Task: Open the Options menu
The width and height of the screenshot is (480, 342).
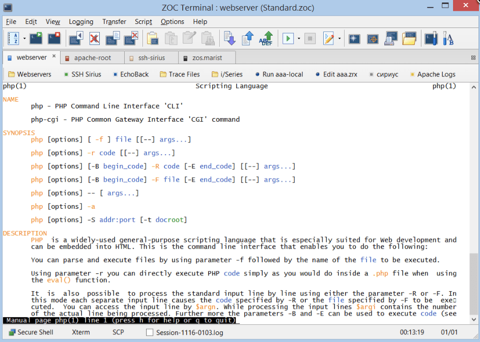Action: (x=173, y=22)
